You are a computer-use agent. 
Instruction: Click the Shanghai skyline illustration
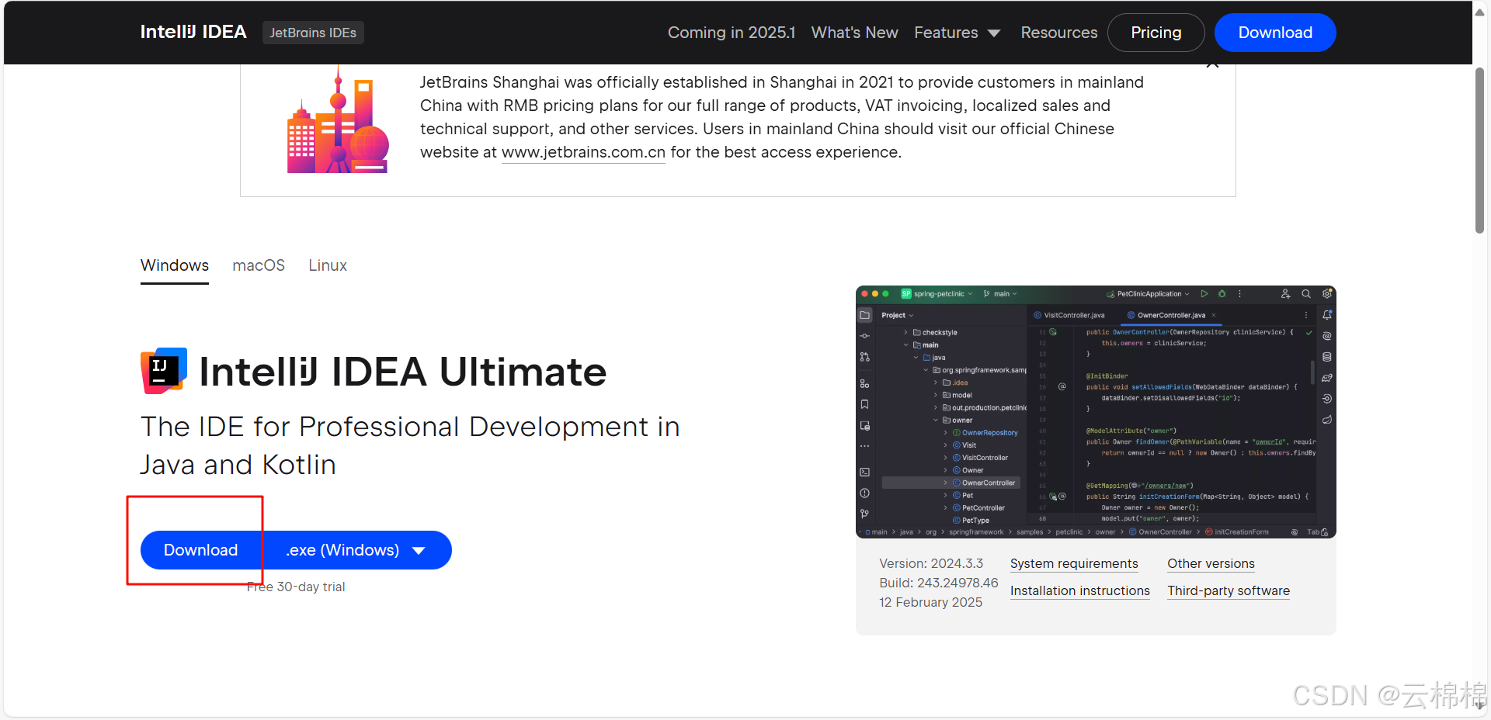point(338,120)
